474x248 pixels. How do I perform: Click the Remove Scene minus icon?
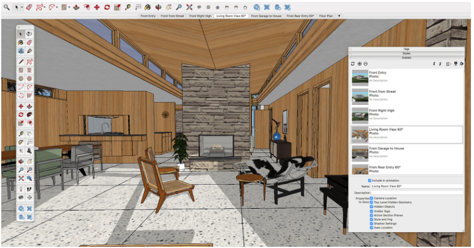(365, 63)
